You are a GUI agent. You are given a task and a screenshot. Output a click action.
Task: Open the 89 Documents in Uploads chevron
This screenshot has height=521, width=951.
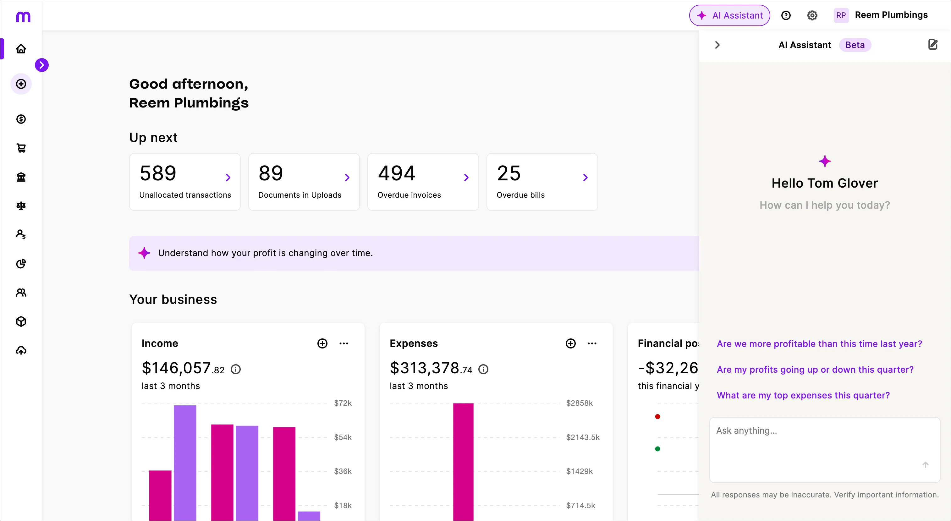[347, 178]
